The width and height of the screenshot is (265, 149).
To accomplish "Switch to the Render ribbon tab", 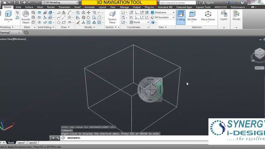I will coord(51,7).
